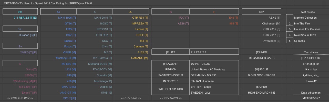
Task: Select the 'GERMANY - M3 E30' cell
Action: pos(214,75)
